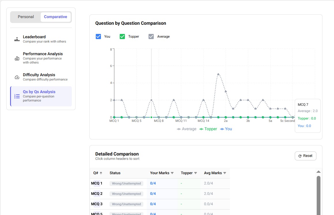Viewport: 334px width, 215px height.
Task: Click the Your Marks filter icon
Action: (172, 173)
